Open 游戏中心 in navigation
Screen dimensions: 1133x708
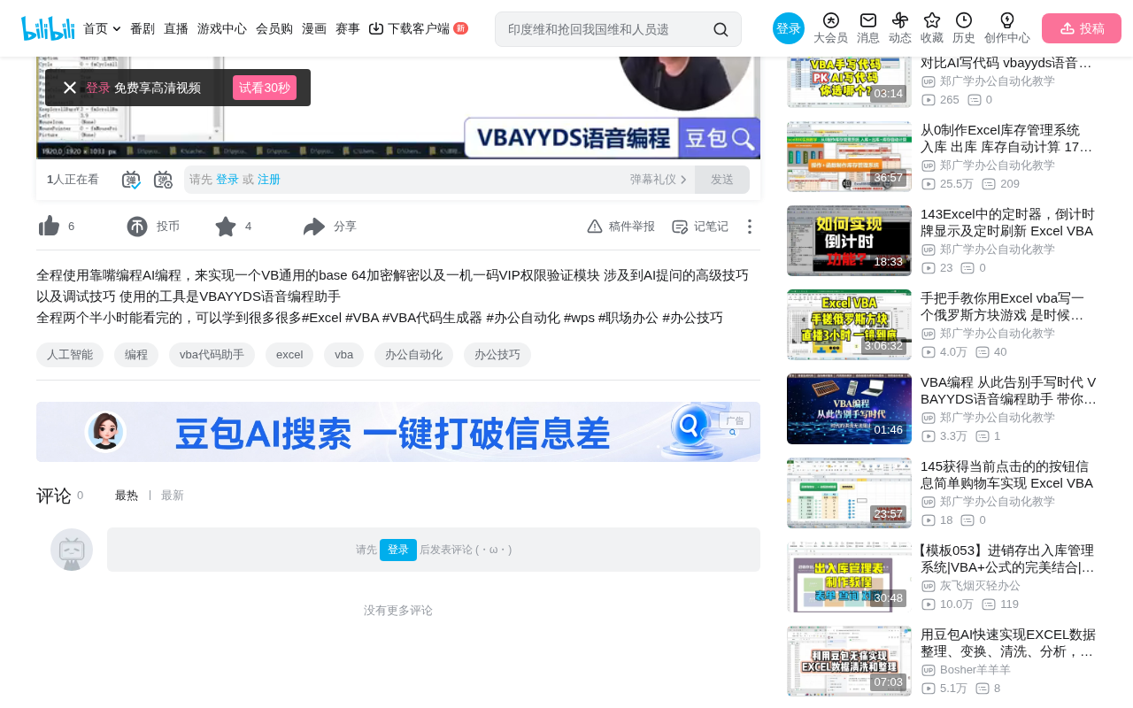coord(222,28)
